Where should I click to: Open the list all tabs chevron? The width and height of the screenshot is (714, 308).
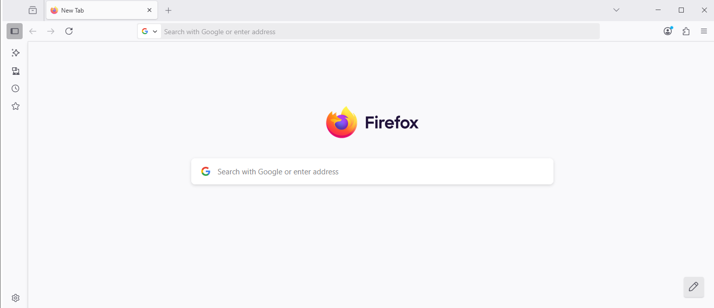tap(616, 10)
